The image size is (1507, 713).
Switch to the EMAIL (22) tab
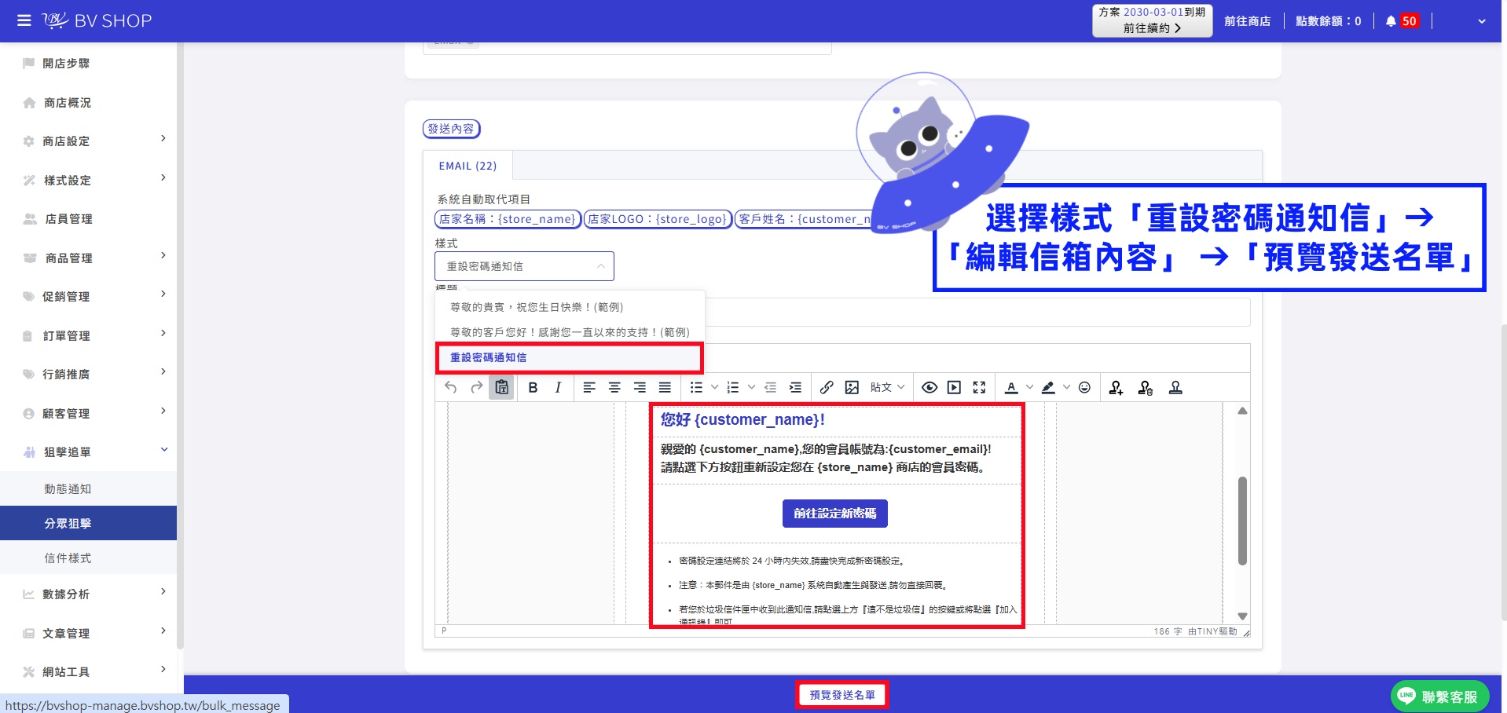click(467, 166)
